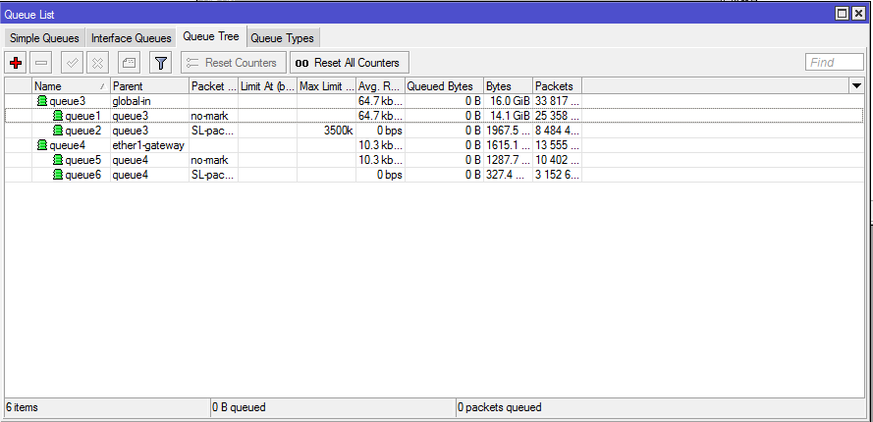Select the queue4 row name

tap(68, 146)
